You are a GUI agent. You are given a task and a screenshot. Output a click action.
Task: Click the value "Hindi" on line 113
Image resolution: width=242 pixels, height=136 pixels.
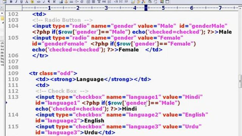[192, 97]
